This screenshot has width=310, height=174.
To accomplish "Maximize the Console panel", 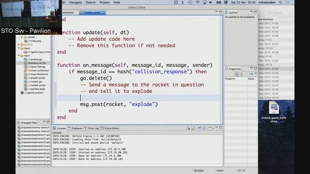I will pos(221,128).
